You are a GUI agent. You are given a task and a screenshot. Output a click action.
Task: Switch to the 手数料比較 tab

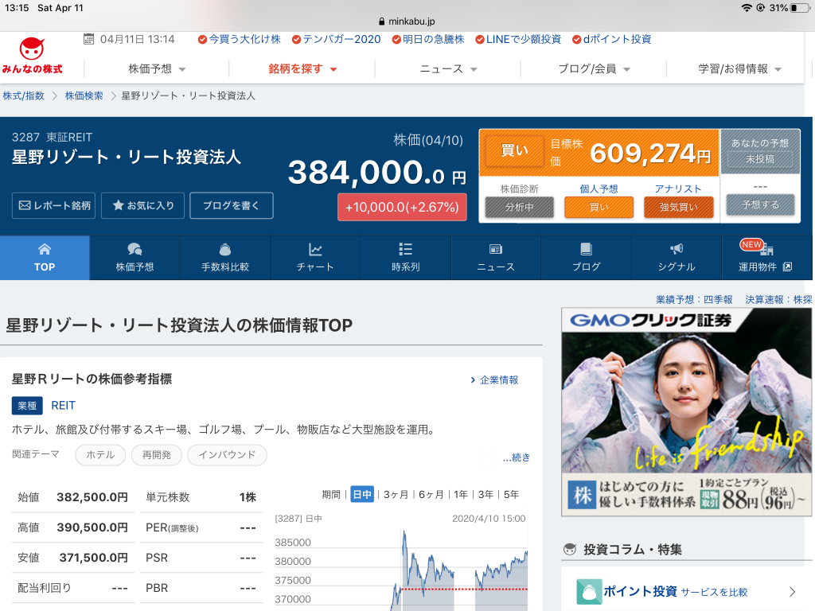coord(225,258)
